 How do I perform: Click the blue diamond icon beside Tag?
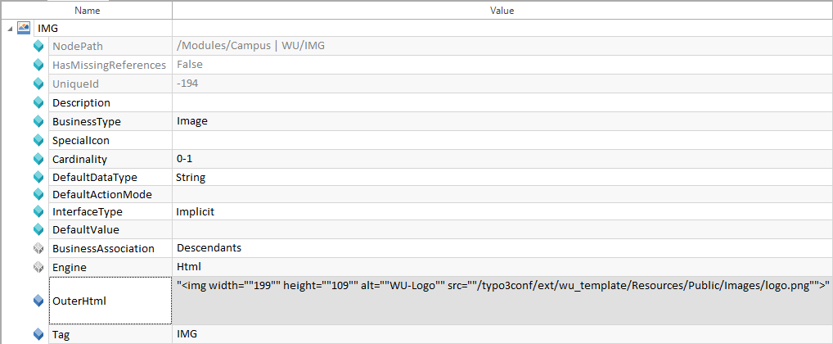(38, 334)
